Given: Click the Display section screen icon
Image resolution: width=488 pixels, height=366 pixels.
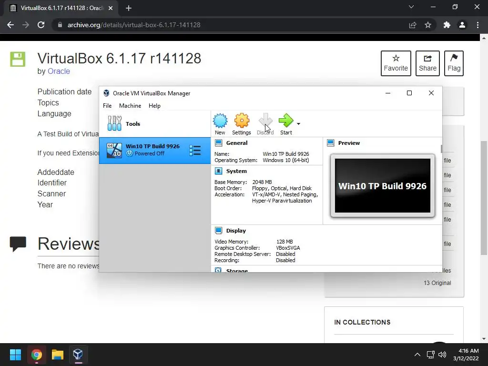Looking at the screenshot, I should pyautogui.click(x=218, y=231).
